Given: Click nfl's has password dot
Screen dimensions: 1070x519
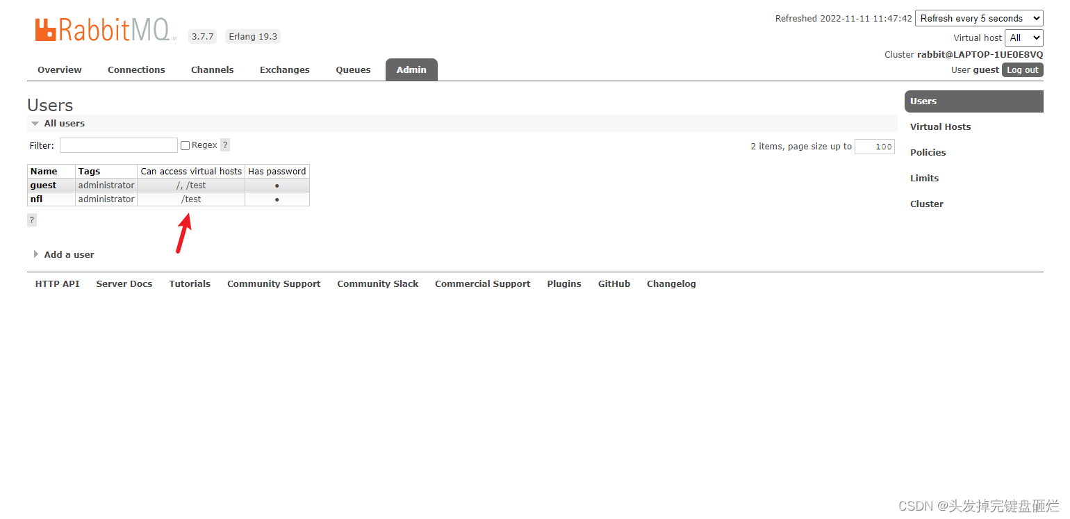Looking at the screenshot, I should [277, 199].
